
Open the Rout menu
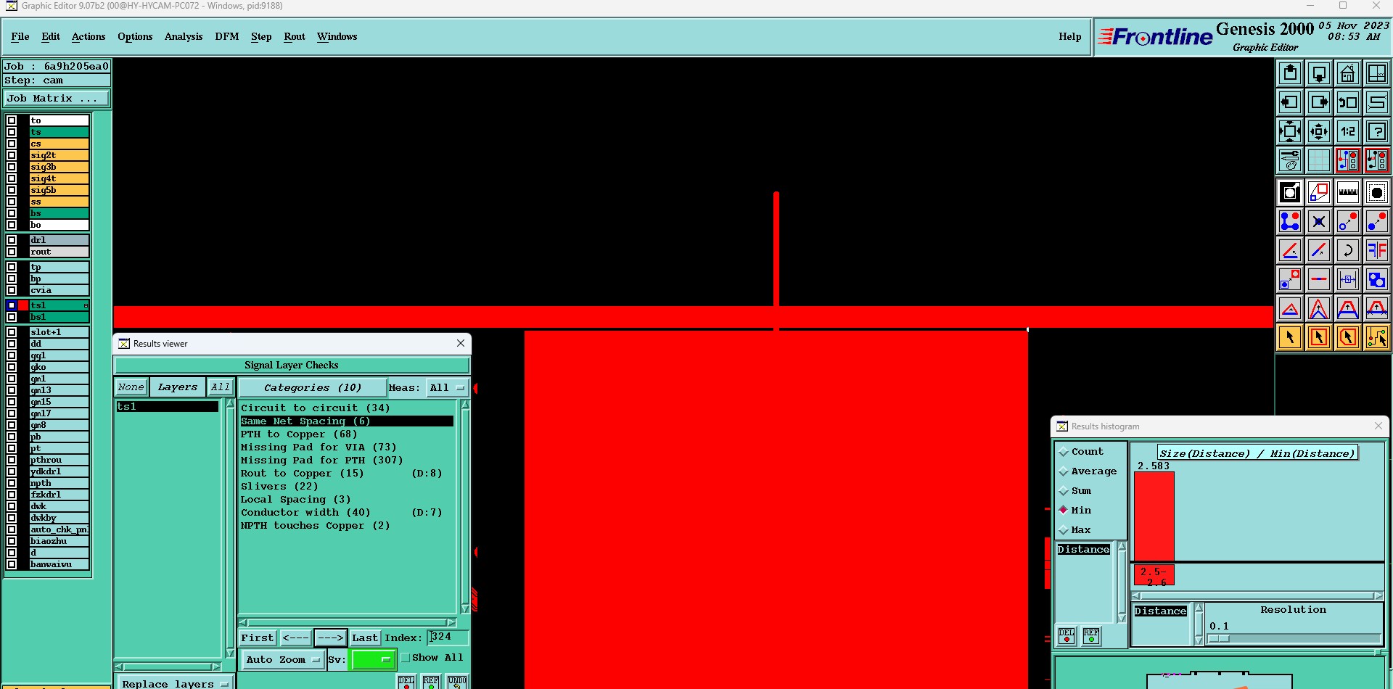pyautogui.click(x=295, y=36)
